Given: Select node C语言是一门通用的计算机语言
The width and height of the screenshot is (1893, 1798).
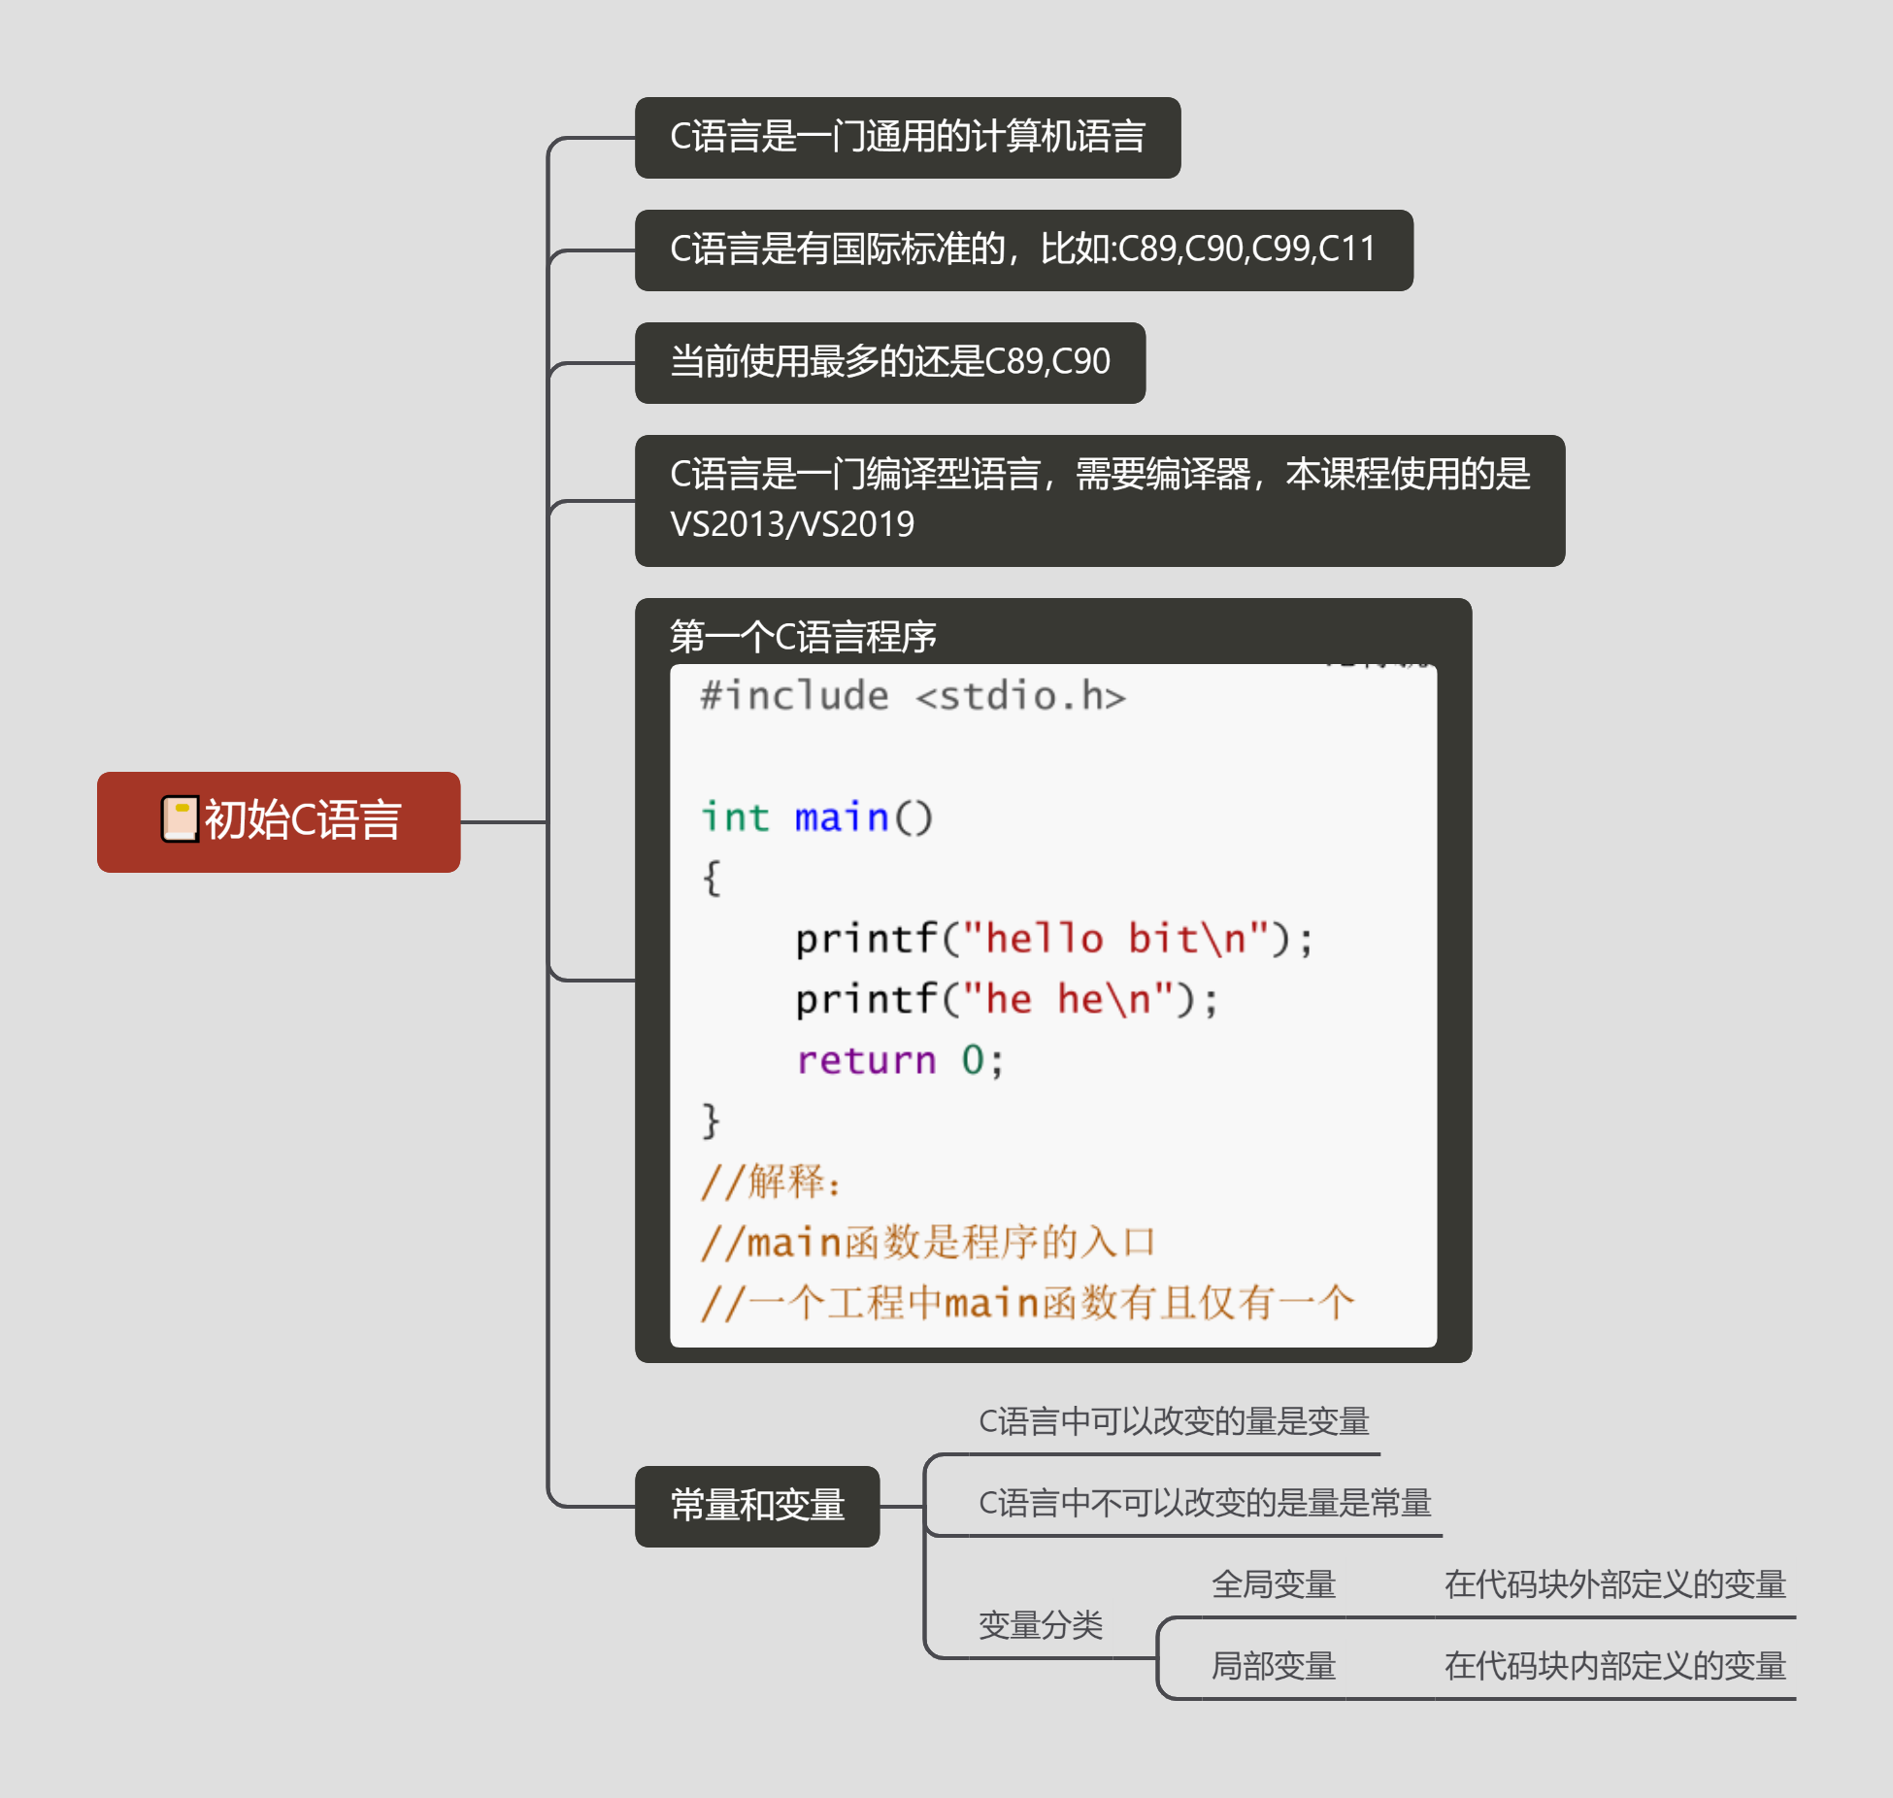Looking at the screenshot, I should (x=907, y=138).
